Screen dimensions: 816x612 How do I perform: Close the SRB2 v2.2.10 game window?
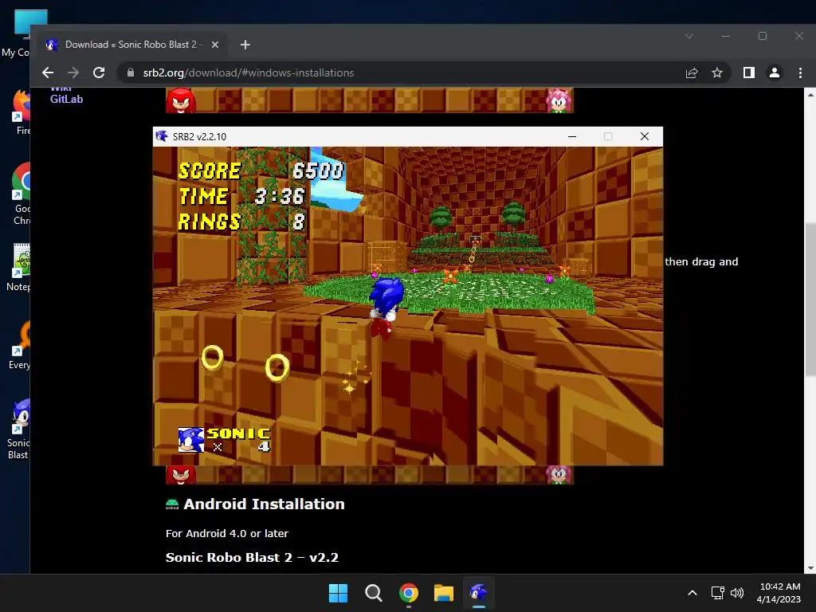[644, 136]
